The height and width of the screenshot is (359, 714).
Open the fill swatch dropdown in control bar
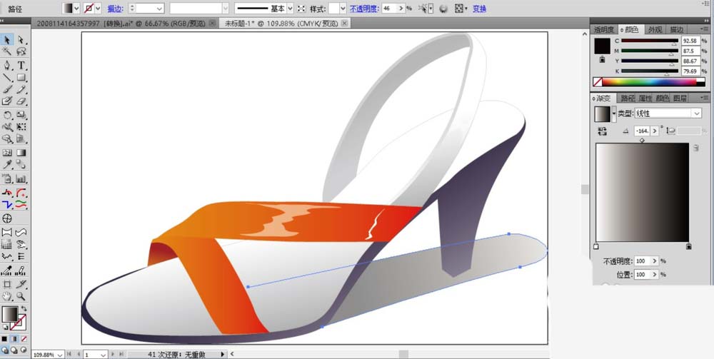[x=76, y=8]
